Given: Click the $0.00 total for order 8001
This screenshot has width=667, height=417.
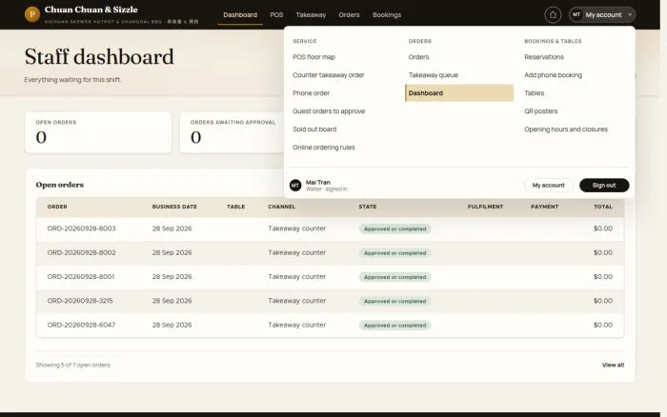Looking at the screenshot, I should (x=603, y=277).
